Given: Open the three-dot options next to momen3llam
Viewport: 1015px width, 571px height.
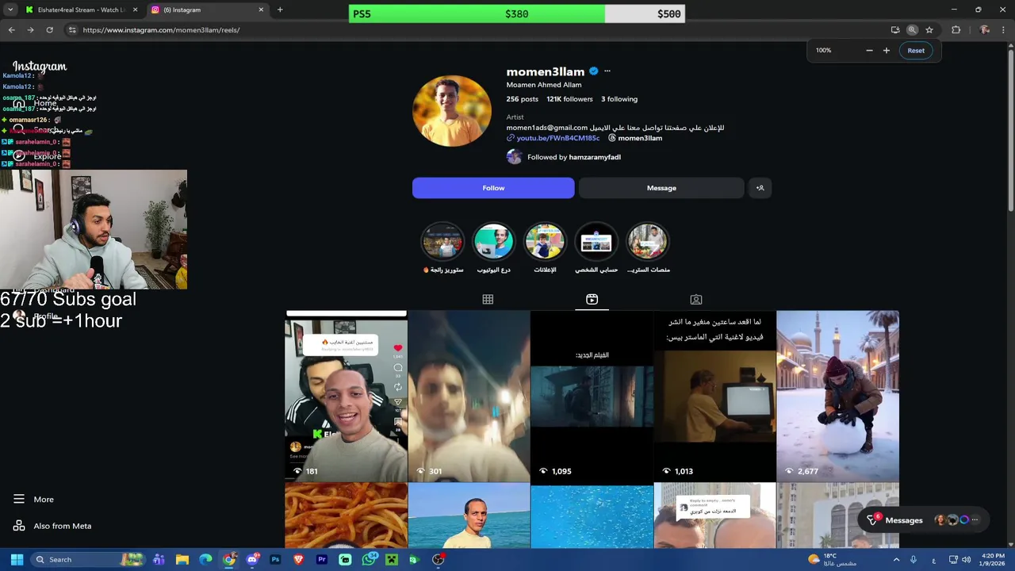Looking at the screenshot, I should click(607, 71).
